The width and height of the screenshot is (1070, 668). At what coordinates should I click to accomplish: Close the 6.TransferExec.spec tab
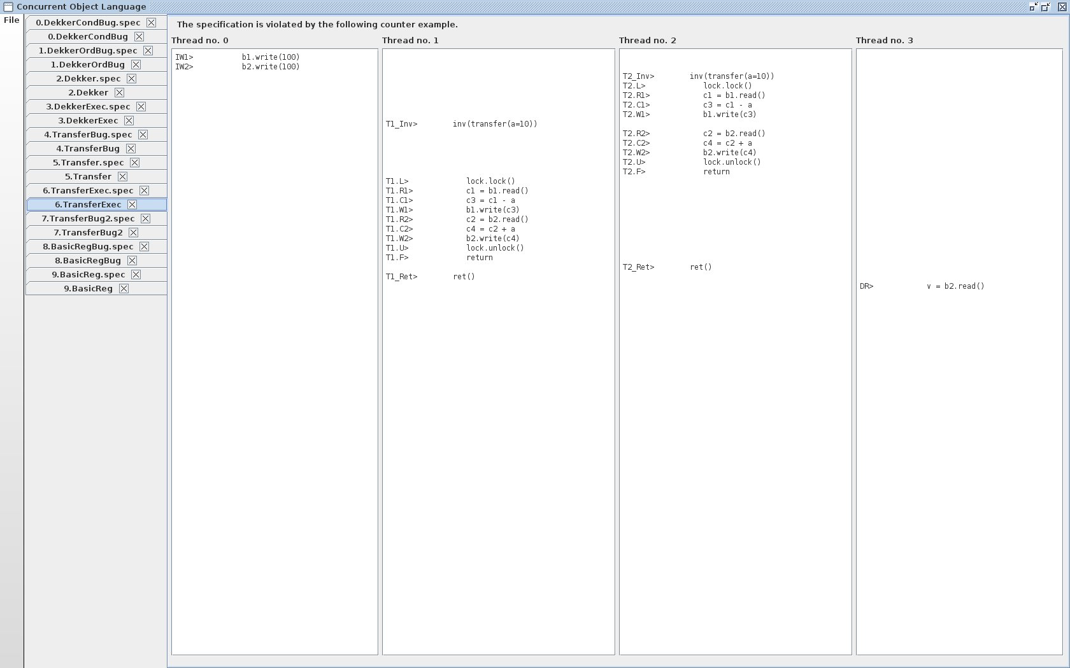144,190
